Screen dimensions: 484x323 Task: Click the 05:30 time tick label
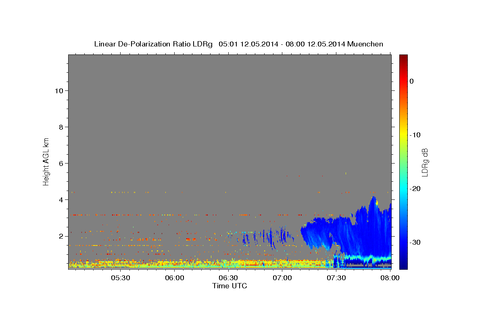click(120, 278)
